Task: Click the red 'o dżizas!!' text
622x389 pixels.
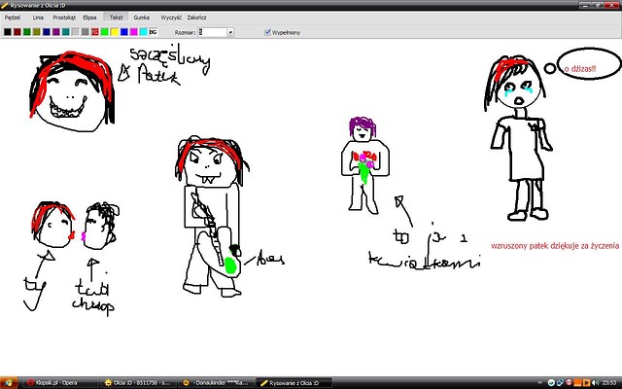Action: (x=580, y=69)
